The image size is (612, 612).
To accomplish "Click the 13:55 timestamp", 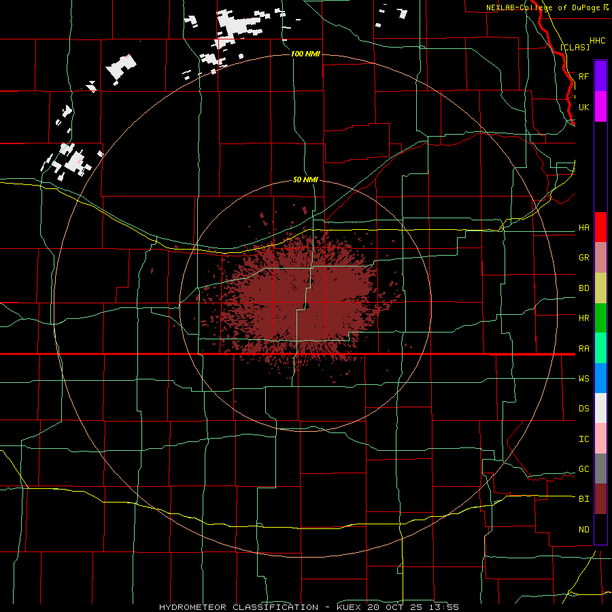I will [x=445, y=607].
